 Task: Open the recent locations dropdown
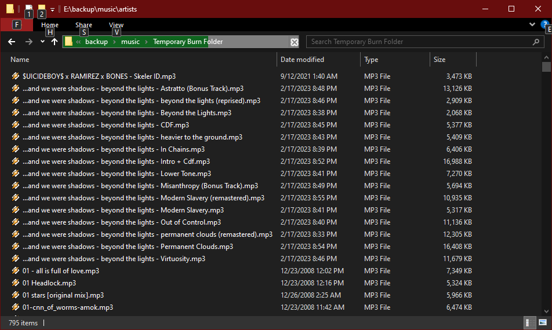coord(42,42)
